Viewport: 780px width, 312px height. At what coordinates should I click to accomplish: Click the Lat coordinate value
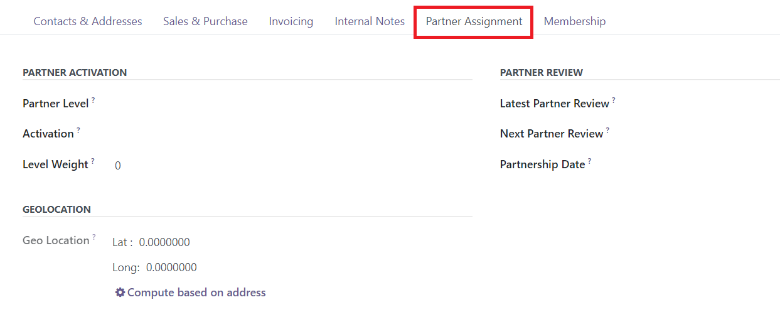pyautogui.click(x=164, y=242)
